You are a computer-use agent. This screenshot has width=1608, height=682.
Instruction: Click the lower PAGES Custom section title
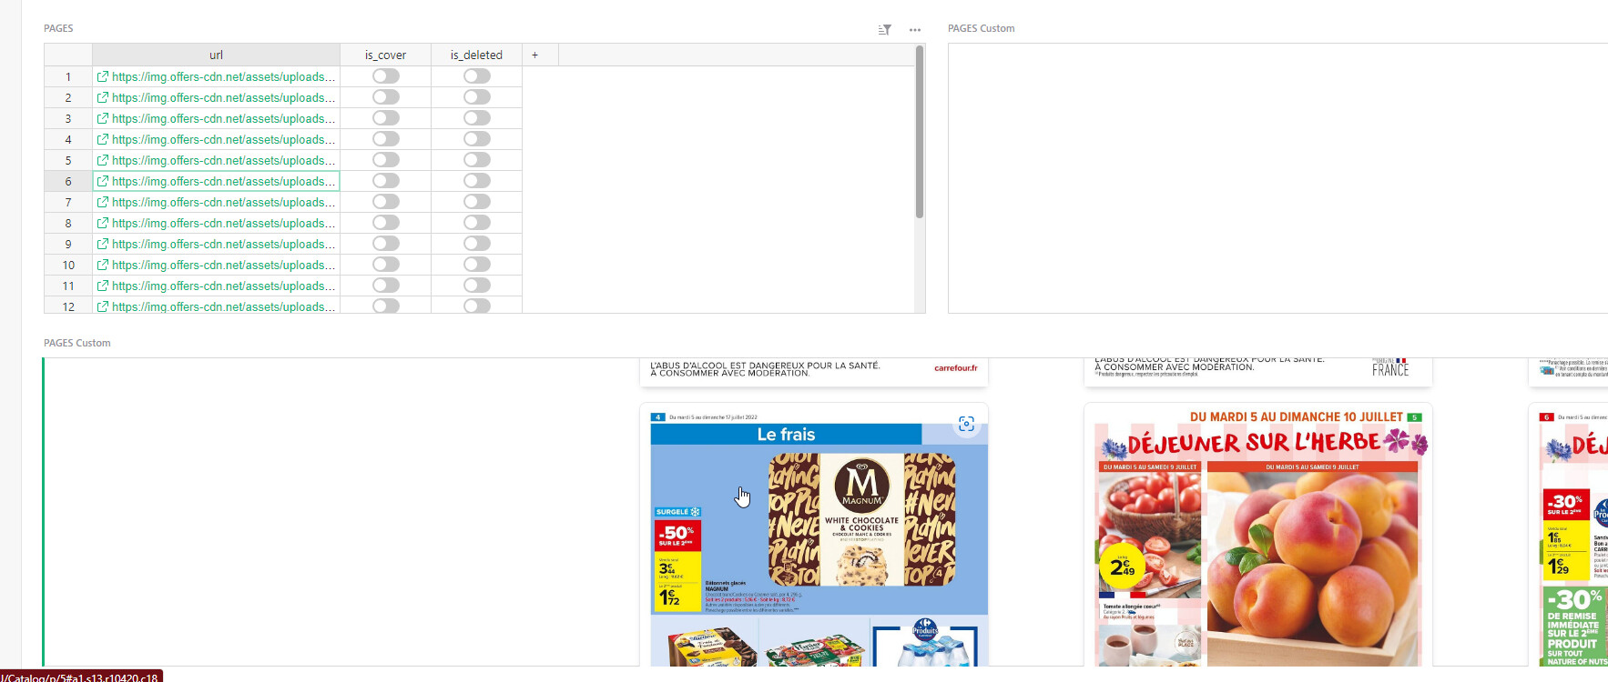coord(77,343)
